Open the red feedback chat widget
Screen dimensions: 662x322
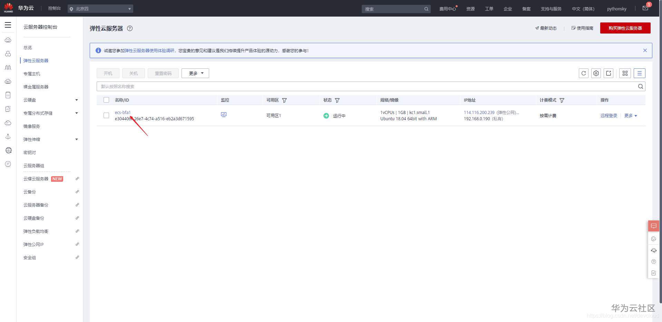(x=654, y=226)
